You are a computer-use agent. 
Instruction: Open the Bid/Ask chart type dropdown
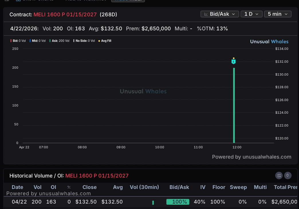pos(220,14)
